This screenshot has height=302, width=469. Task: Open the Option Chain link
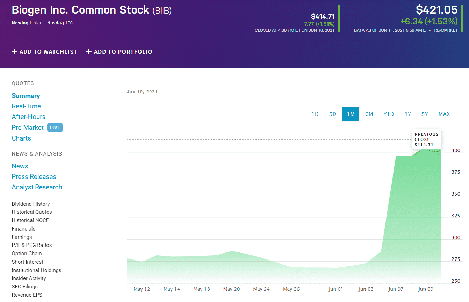click(x=27, y=254)
